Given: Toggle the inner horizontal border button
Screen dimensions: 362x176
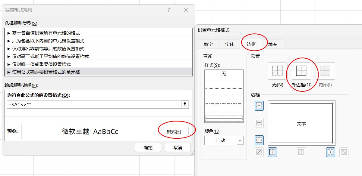Looking at the screenshot, I should pos(259,123).
